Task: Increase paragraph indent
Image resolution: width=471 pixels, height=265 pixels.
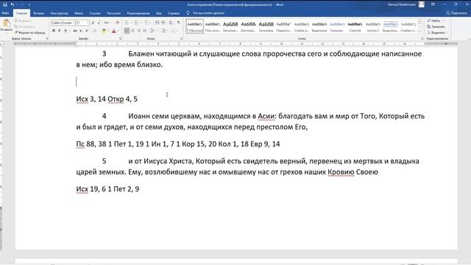Action: pos(163,23)
